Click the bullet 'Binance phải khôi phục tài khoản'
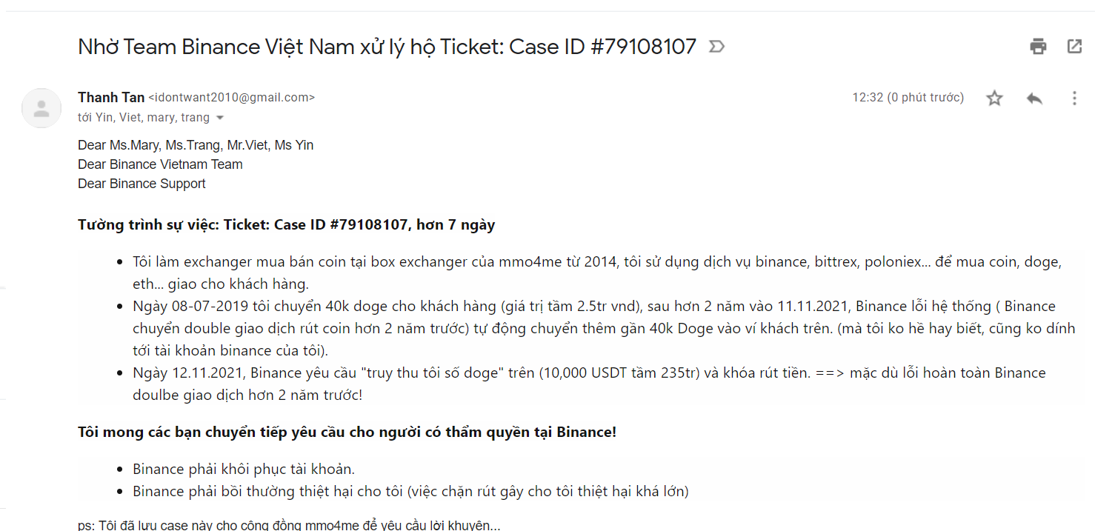The height and width of the screenshot is (531, 1095). coord(244,469)
